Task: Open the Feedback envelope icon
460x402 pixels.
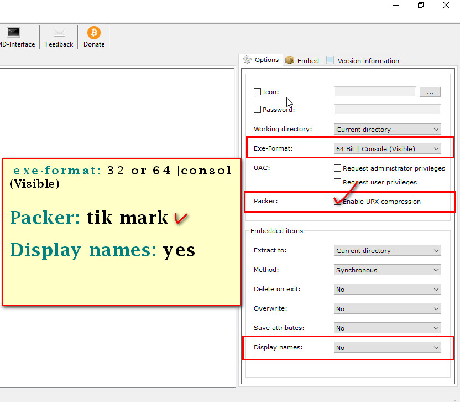Action: point(59,33)
